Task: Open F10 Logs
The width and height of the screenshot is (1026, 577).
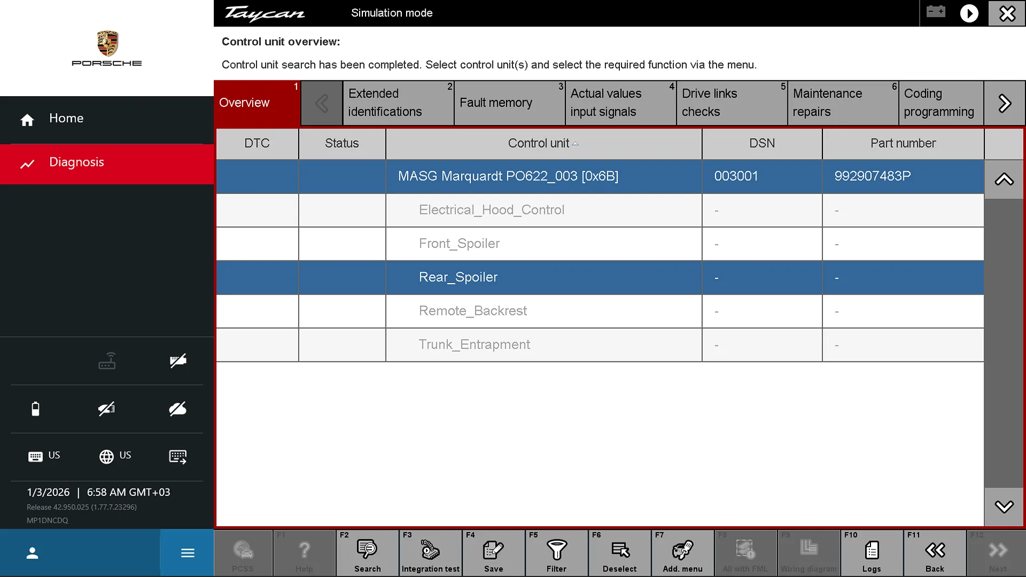Action: pos(872,553)
